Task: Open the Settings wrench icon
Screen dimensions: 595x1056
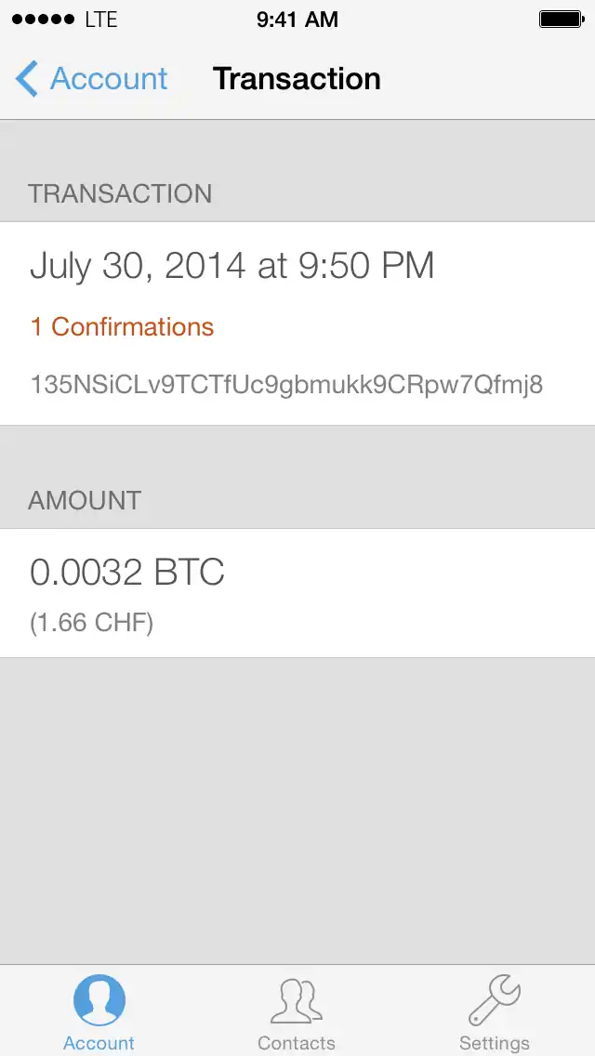Action: pyautogui.click(x=494, y=1000)
